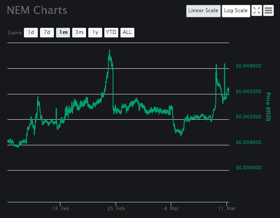The height and width of the screenshot is (218, 280).
Task: Choose YTD zoom range
Action: [111, 33]
